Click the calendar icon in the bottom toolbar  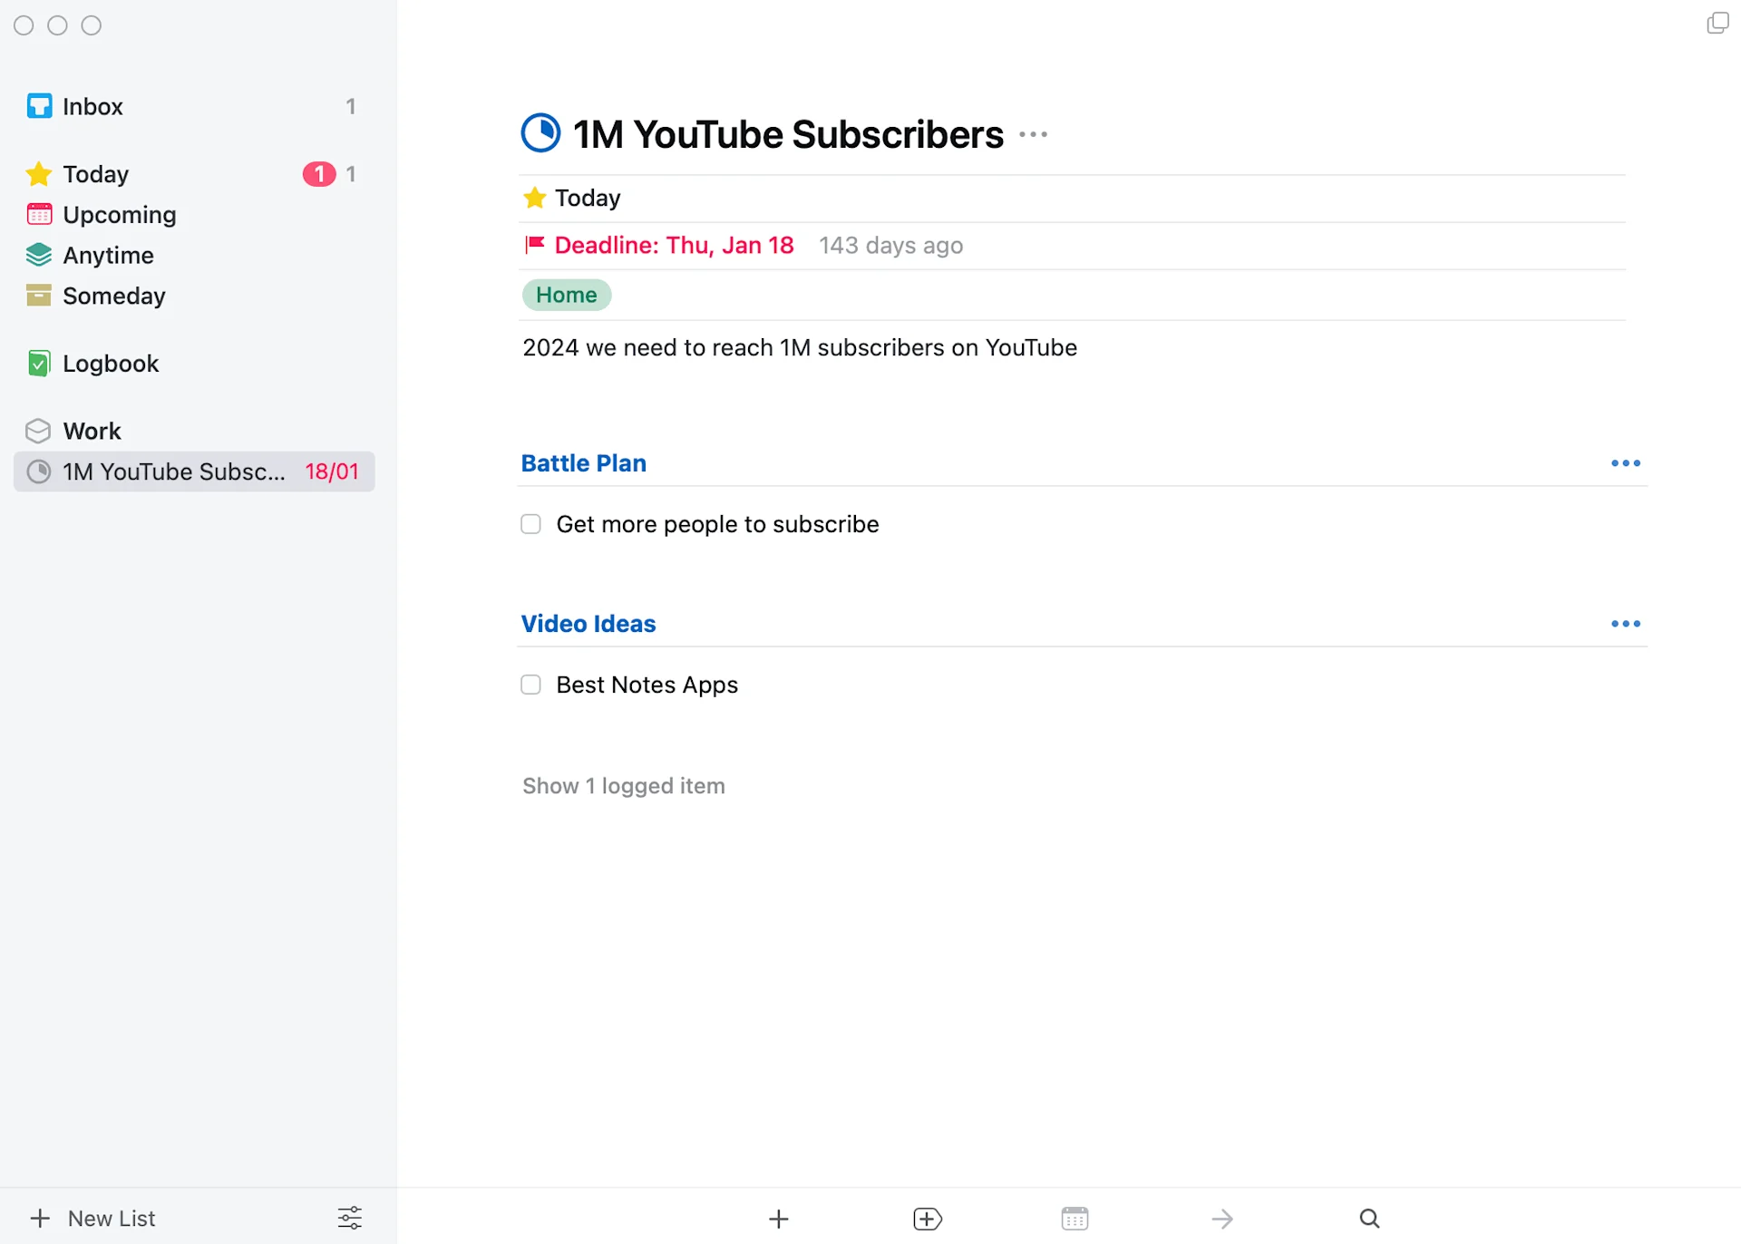click(x=1075, y=1219)
